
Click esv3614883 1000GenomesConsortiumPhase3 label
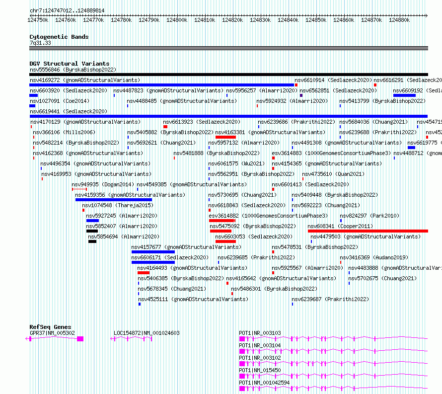[331, 153]
